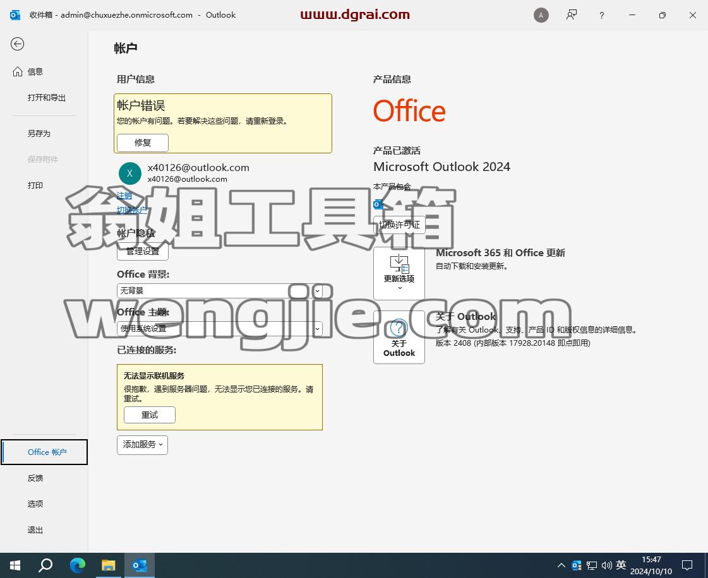The width and height of the screenshot is (708, 578).
Task: Click the 英 input method indicator
Action: (621, 565)
